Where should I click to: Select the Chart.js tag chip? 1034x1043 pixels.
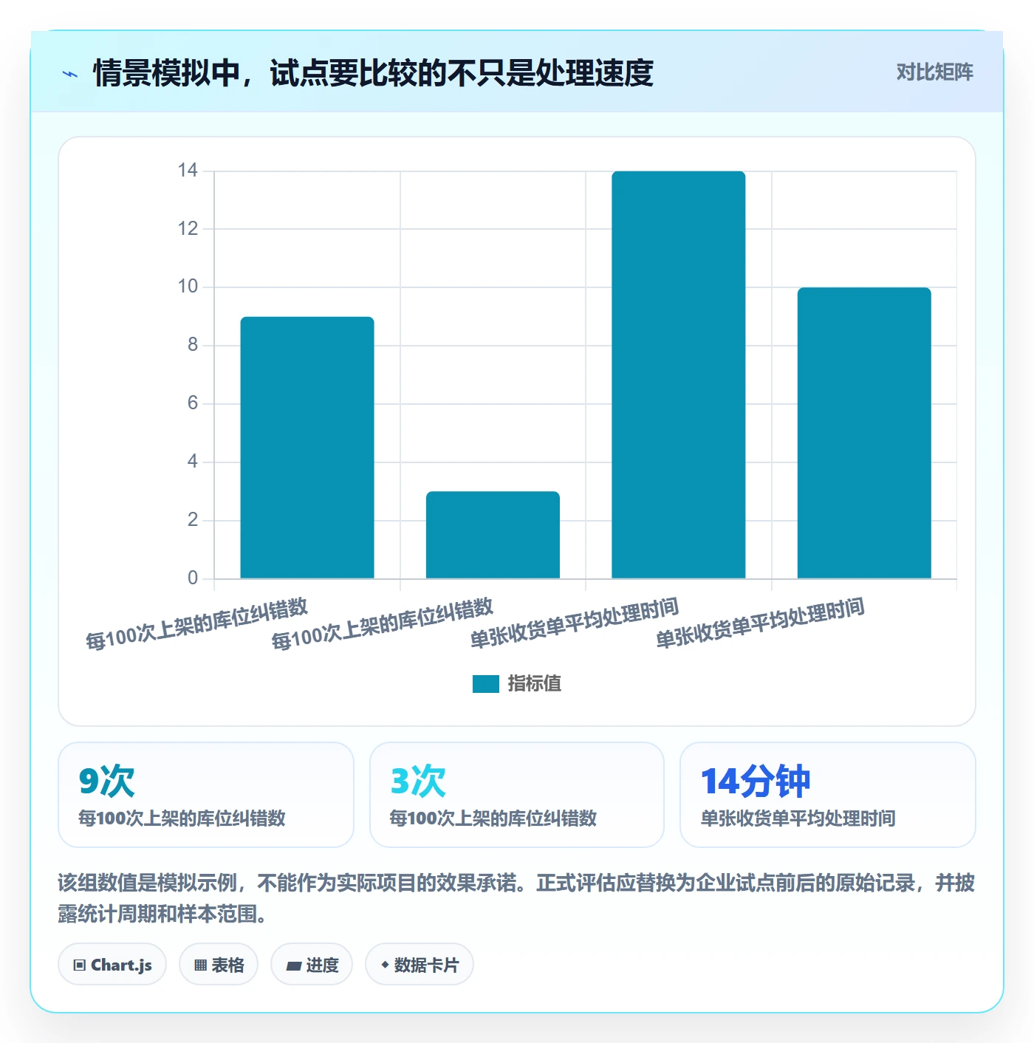[x=112, y=965]
